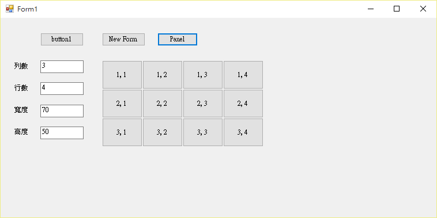Select grid button 3, 2

coord(163,132)
